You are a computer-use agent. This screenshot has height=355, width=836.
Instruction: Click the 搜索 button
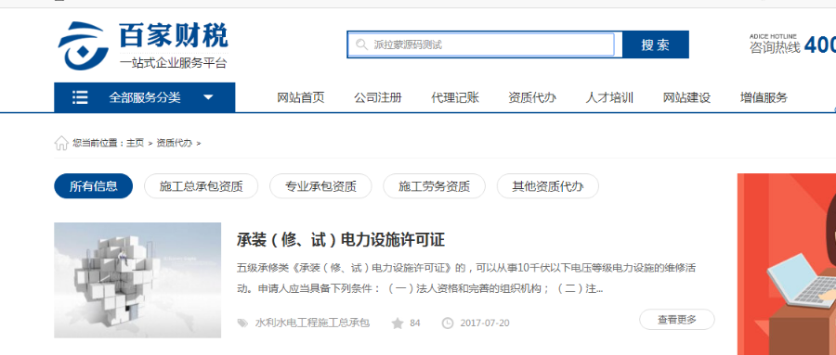coord(655,44)
